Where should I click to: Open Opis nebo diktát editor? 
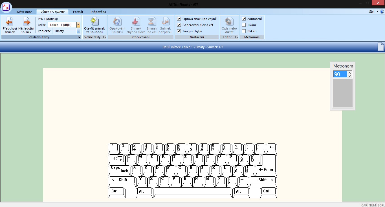[229, 25]
